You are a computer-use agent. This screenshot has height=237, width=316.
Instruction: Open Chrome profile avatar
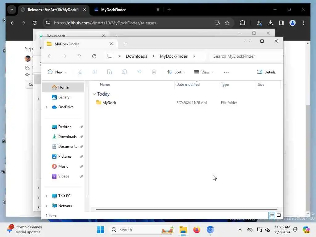tap(293, 23)
